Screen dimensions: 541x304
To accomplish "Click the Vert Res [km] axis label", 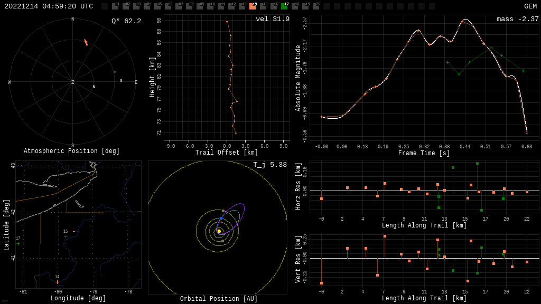I will [x=298, y=259].
